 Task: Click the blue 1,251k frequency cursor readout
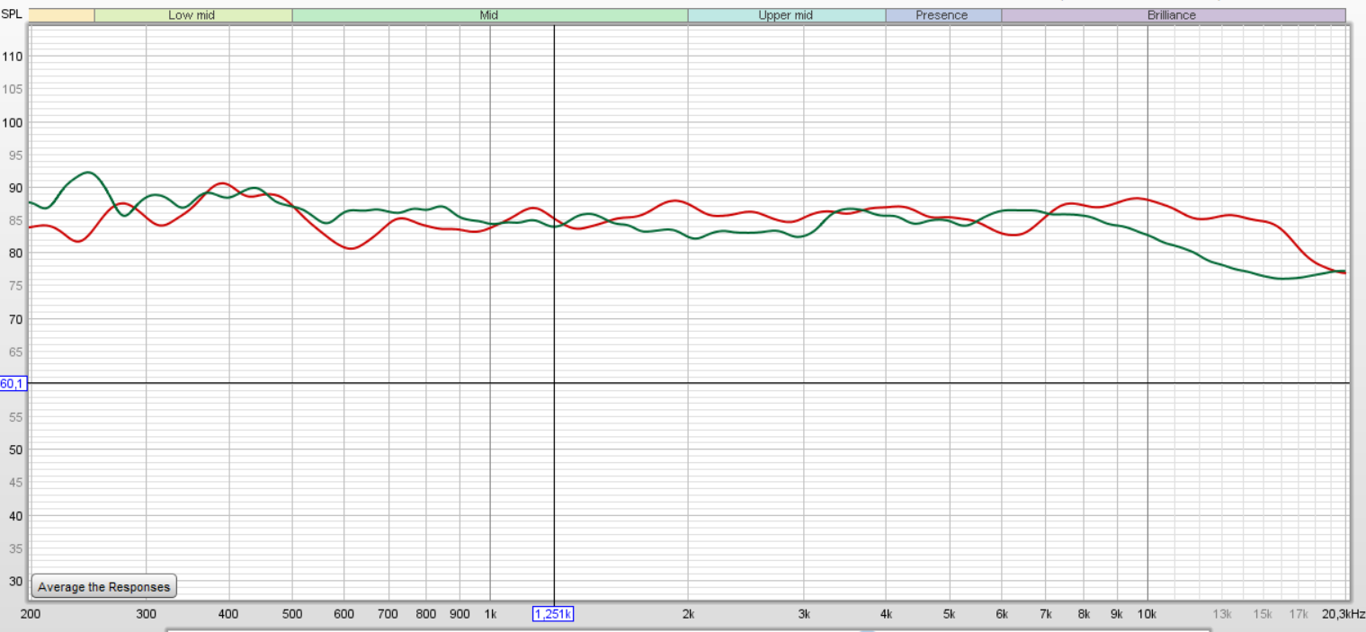click(x=554, y=614)
